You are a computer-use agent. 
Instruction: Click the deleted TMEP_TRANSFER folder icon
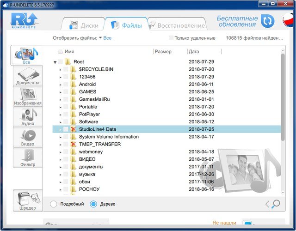click(73, 144)
